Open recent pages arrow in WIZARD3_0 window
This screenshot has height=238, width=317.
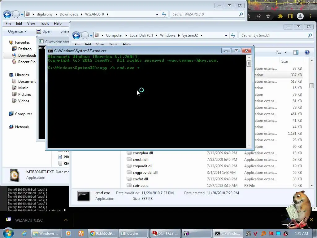(22, 14)
